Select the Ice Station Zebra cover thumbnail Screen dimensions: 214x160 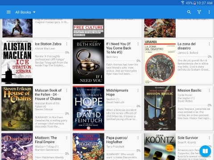(x=17, y=62)
